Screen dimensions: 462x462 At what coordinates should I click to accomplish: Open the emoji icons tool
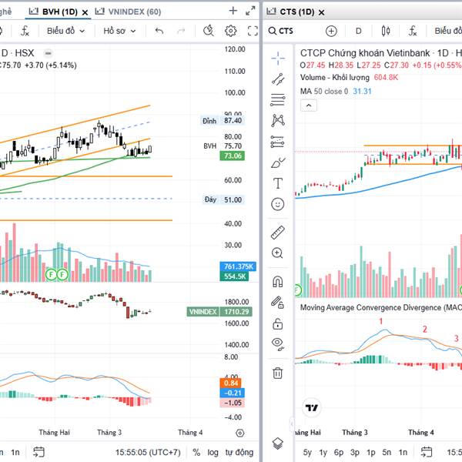pos(278,204)
